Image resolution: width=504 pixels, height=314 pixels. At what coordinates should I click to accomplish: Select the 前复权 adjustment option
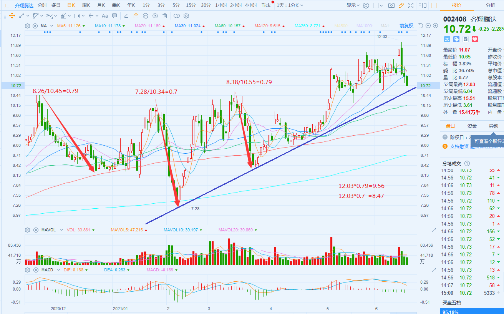tap(406, 26)
